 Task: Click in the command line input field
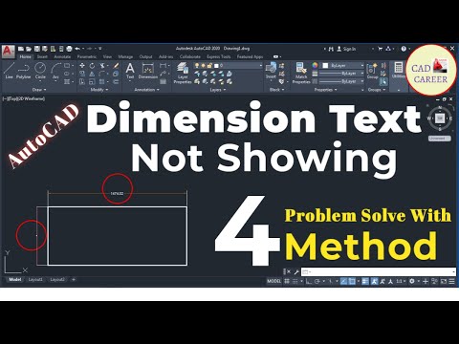coord(379,272)
